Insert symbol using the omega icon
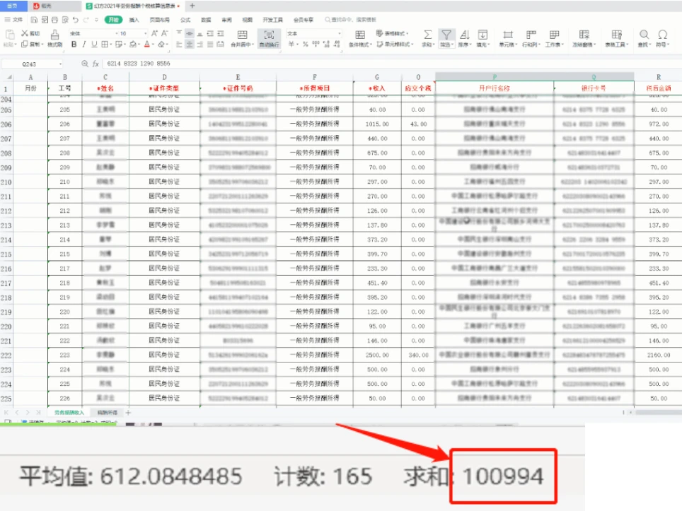Image resolution: width=682 pixels, height=511 pixels. (x=662, y=37)
